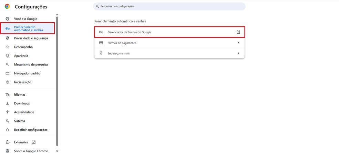Click the accessibility figure icon

point(7,112)
